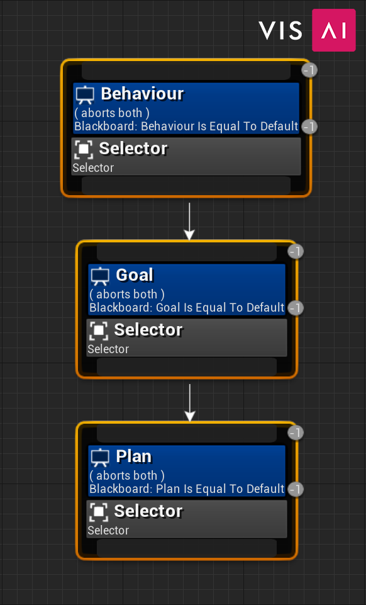Image resolution: width=366 pixels, height=605 pixels.
Task: Click the Selector icon below Goal
Action: coord(99,331)
